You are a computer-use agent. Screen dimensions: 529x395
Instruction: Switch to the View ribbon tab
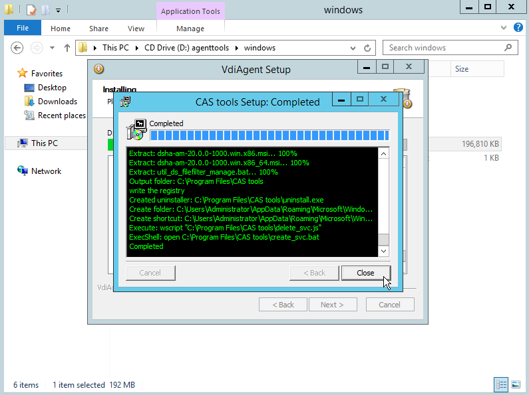coord(136,29)
